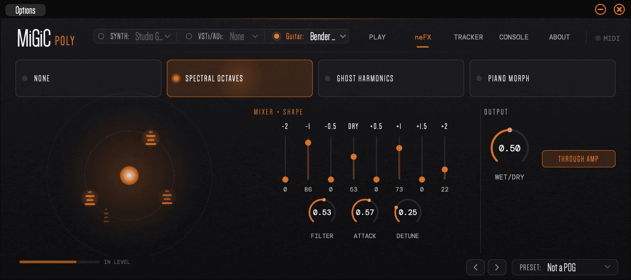The image size is (631, 280).
Task: Expand the Guitar Bender dropdown
Action: point(328,36)
